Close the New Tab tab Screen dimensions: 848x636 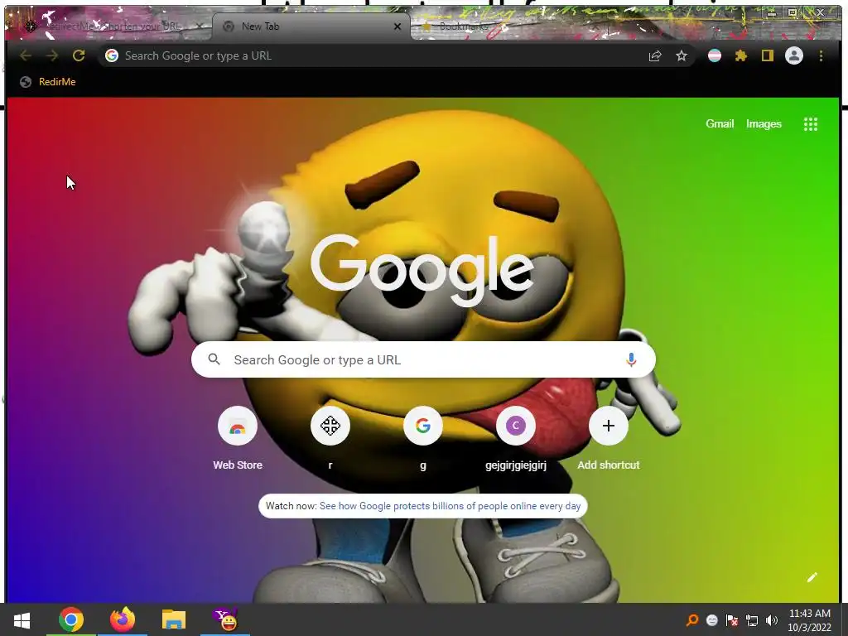pyautogui.click(x=397, y=26)
